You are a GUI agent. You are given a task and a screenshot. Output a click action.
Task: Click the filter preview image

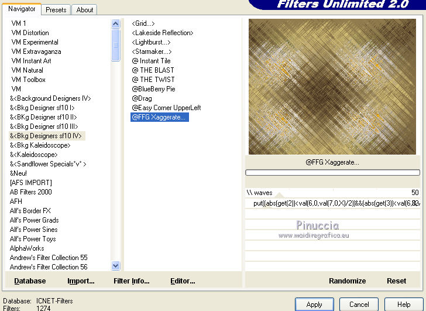(x=332, y=87)
